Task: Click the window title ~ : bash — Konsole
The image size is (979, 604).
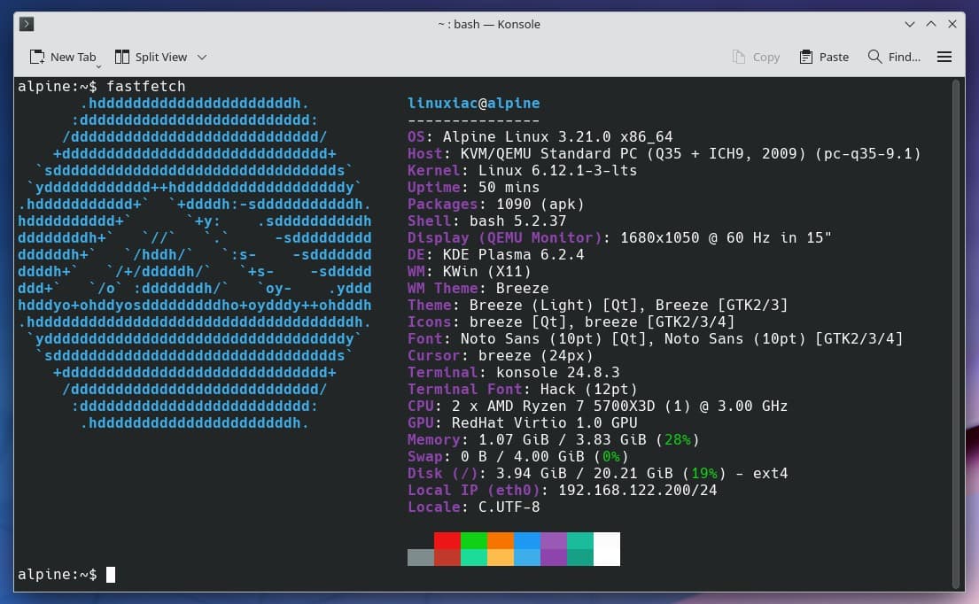Action: pyautogui.click(x=488, y=24)
